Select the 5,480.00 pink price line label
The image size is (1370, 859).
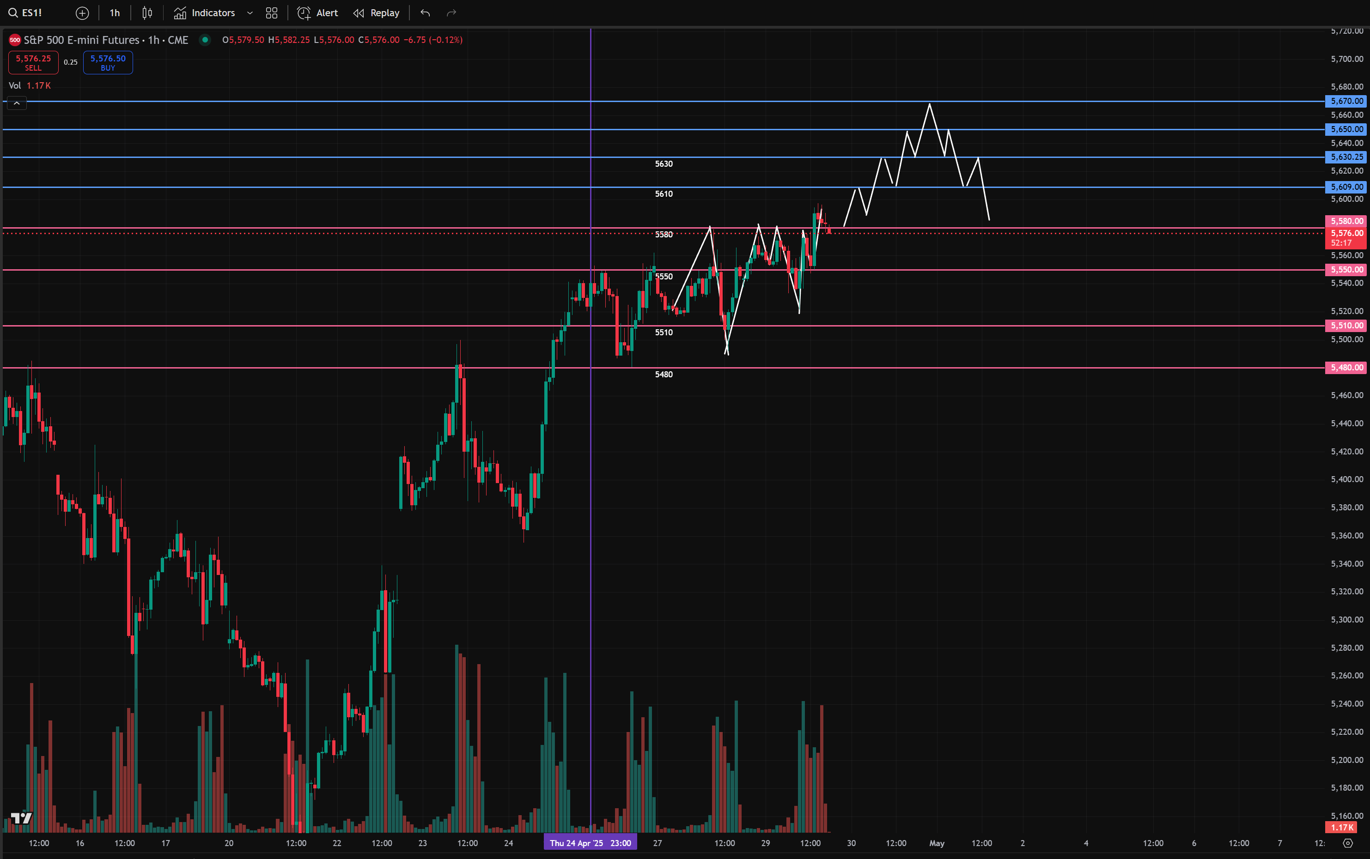[1346, 368]
